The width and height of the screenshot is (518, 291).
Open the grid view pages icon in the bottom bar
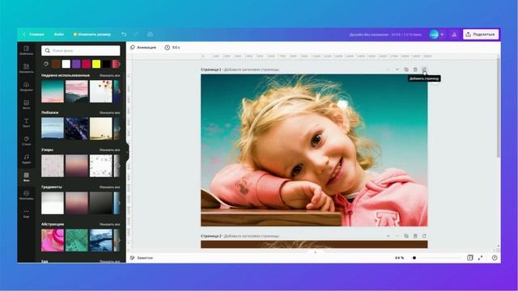tap(469, 258)
